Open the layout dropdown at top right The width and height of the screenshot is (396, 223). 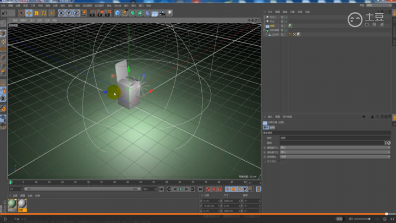coord(380,6)
